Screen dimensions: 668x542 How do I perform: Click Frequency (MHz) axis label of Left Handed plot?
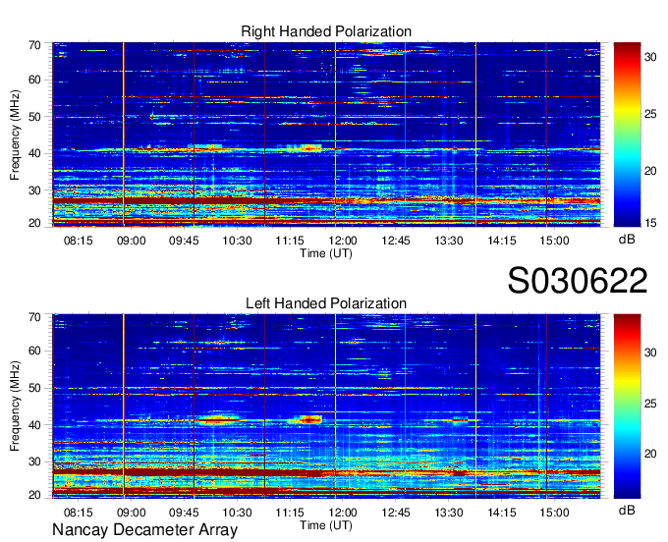pyautogui.click(x=15, y=406)
